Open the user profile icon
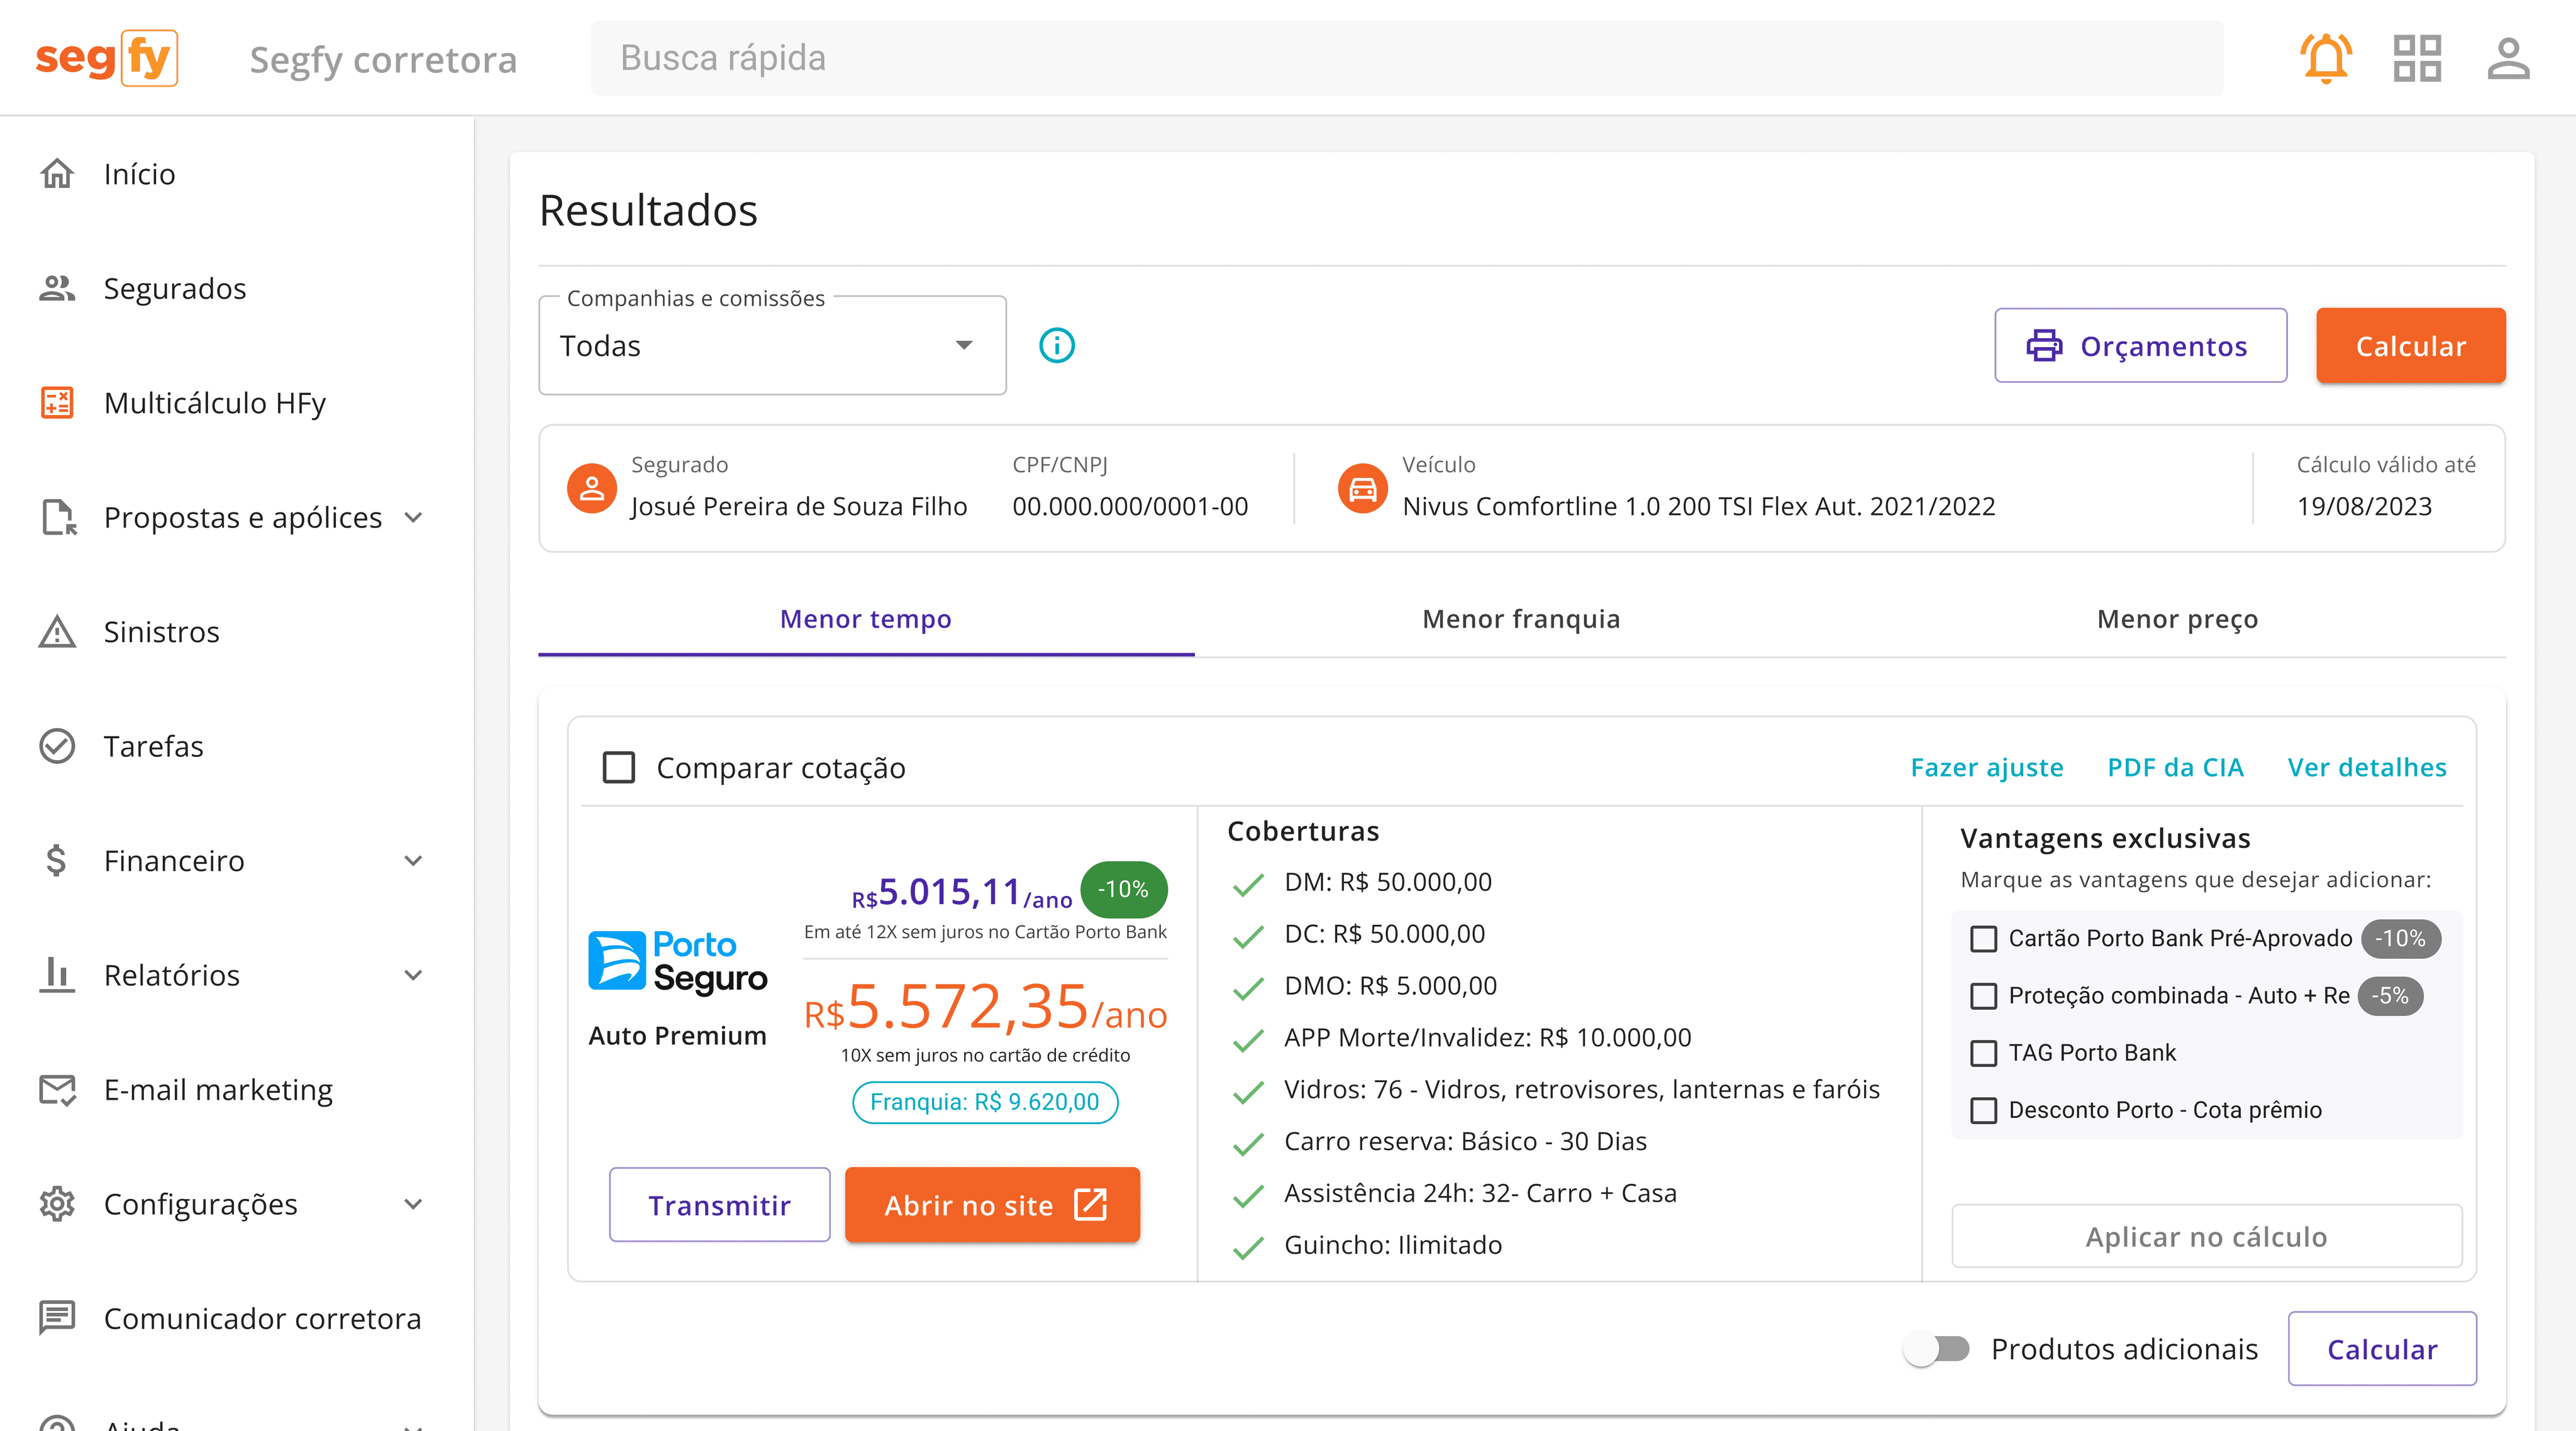Screen dimensions: 2576x1431 click(x=2509, y=58)
